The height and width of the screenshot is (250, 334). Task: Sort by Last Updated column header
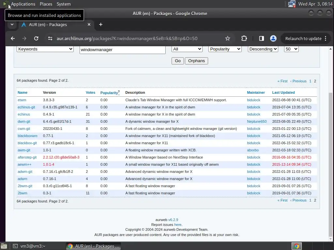pyautogui.click(x=283, y=92)
